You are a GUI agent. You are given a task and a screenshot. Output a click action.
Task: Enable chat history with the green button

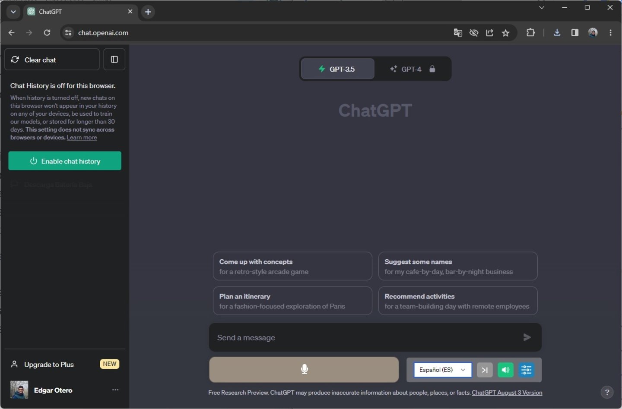pyautogui.click(x=65, y=161)
